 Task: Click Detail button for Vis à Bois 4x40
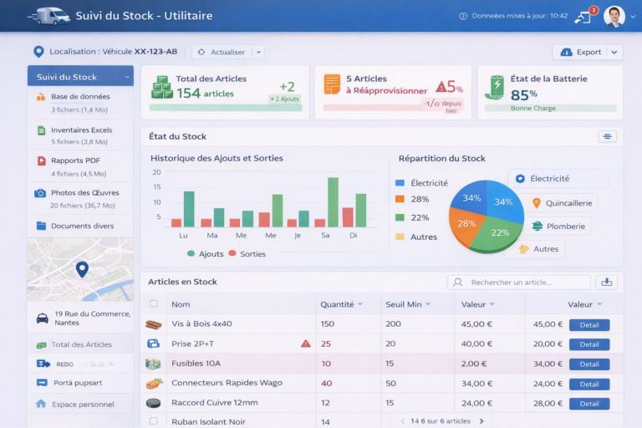coord(588,324)
